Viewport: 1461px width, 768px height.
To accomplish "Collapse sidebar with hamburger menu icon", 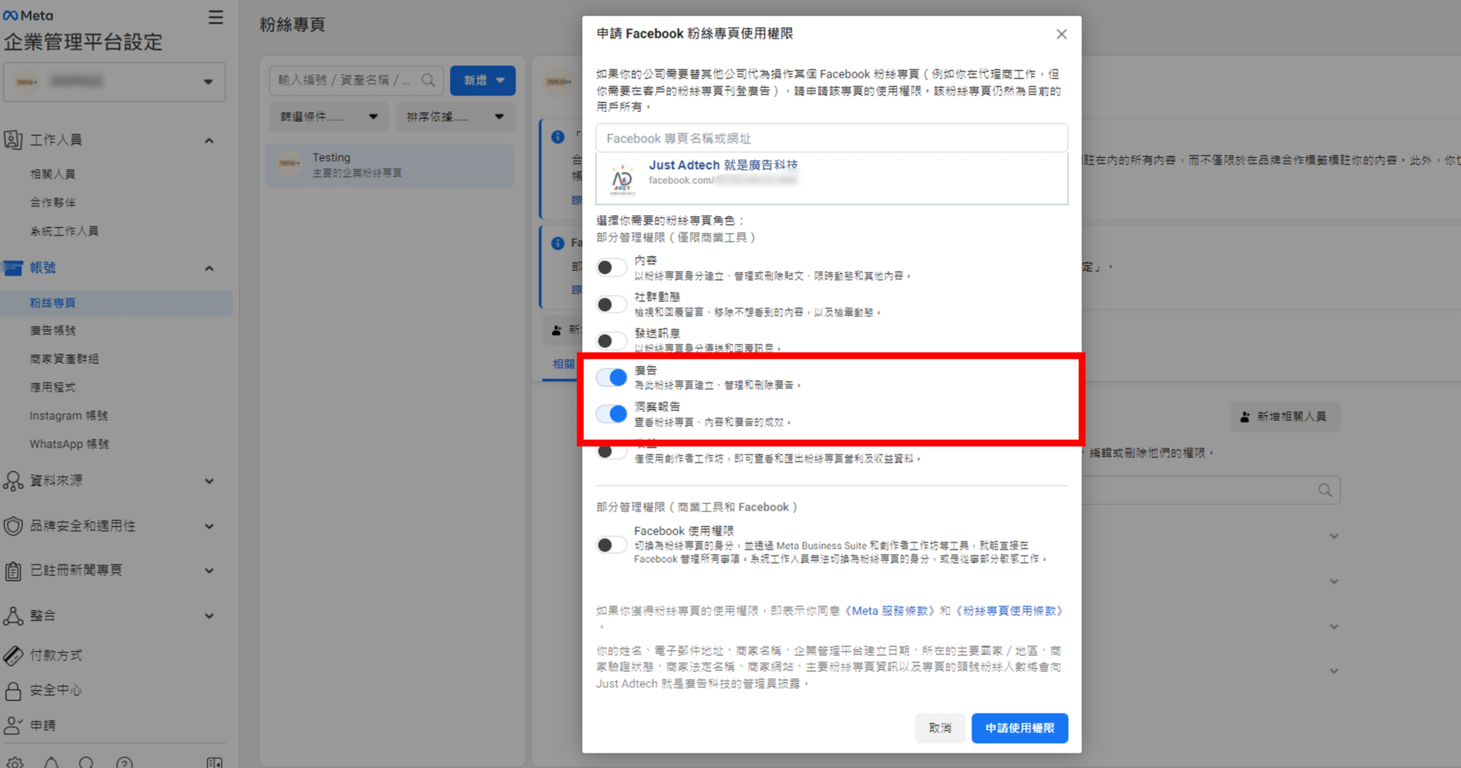I will coord(215,17).
